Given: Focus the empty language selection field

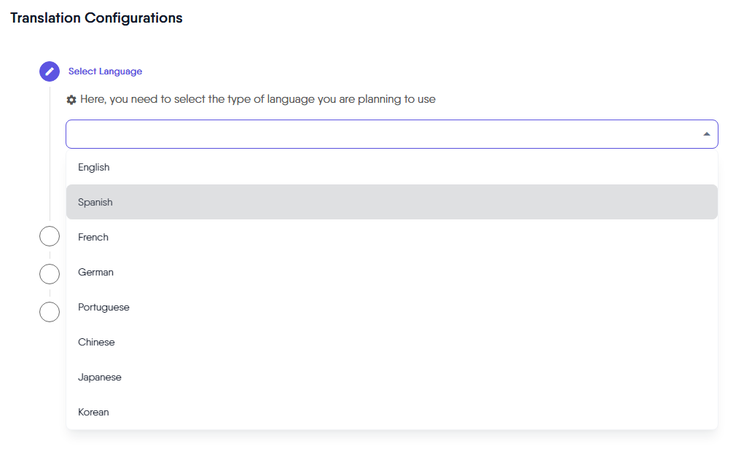Looking at the screenshot, I should 379,134.
